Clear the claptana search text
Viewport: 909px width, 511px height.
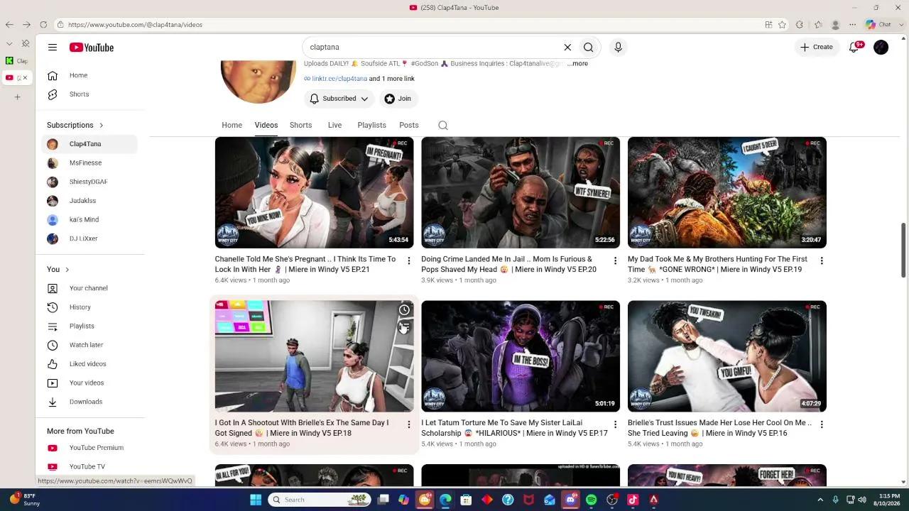tap(567, 48)
